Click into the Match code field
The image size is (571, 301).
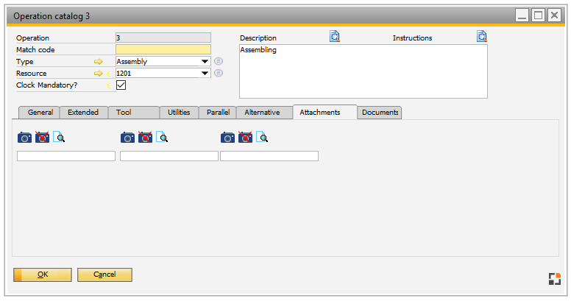pyautogui.click(x=163, y=49)
